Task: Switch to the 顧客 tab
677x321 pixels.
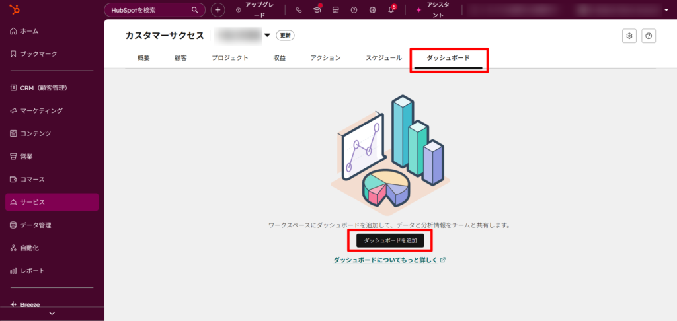Action: point(181,58)
